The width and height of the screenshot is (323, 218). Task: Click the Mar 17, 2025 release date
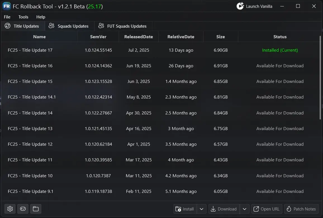(x=139, y=160)
